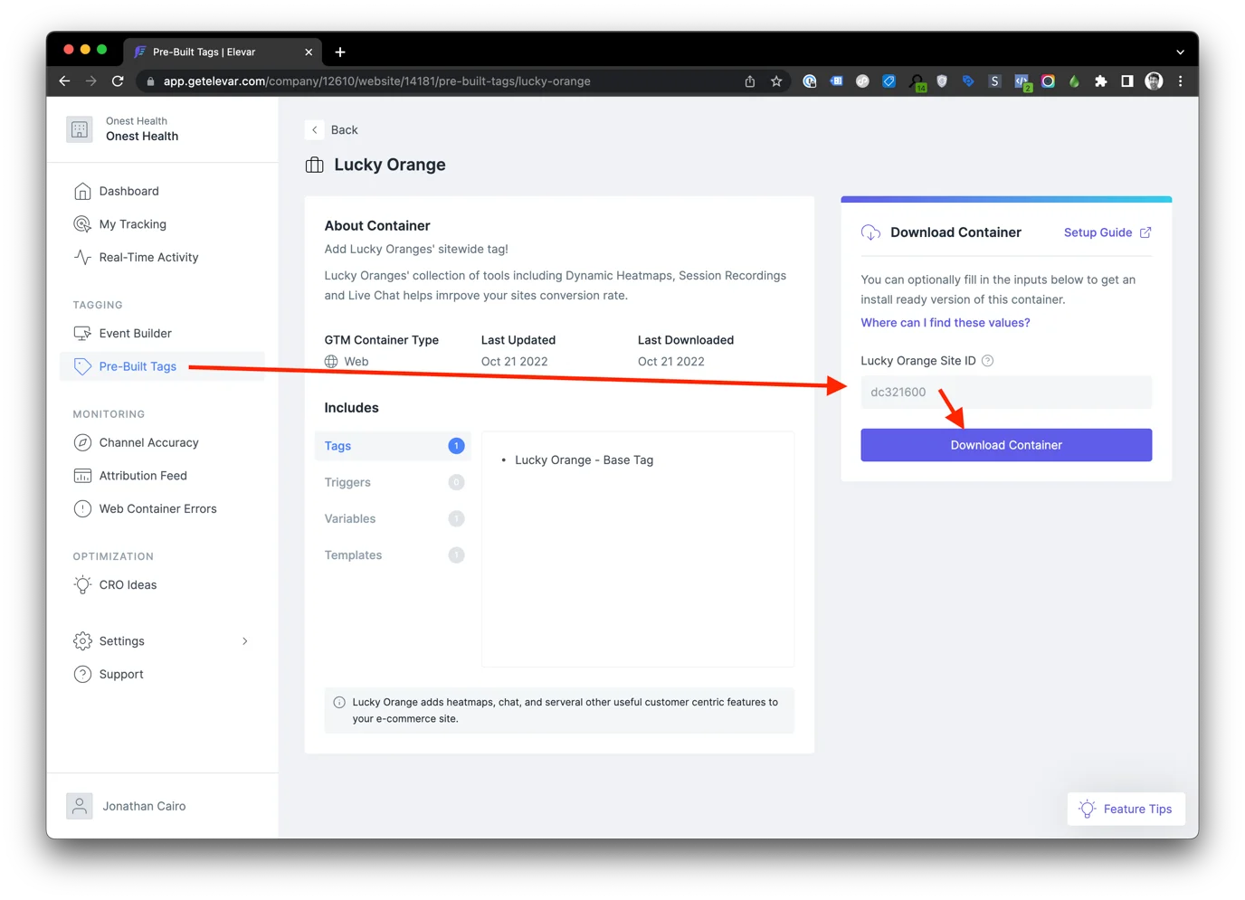Select the Templates tab
Viewport: 1245px width, 900px height.
(x=393, y=555)
